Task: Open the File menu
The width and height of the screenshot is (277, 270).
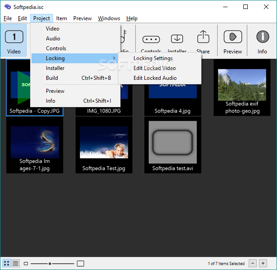Action: 8,18
